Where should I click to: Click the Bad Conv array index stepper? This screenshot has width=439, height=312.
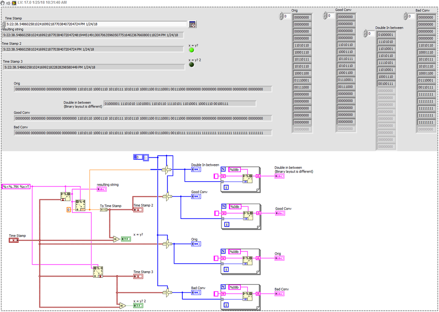[x=406, y=16]
